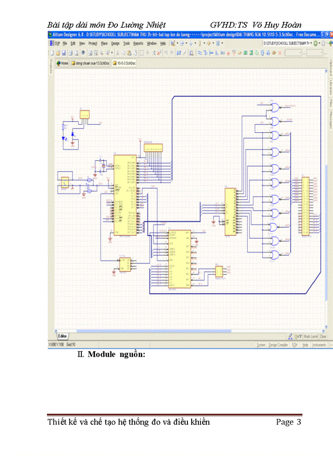Click the Save document toolbar icon
333x456 pixels.
(64, 53)
